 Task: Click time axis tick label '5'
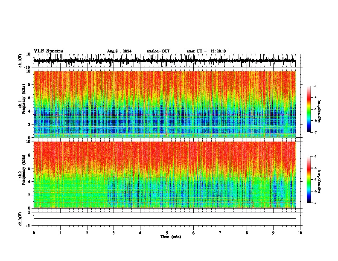167,233
